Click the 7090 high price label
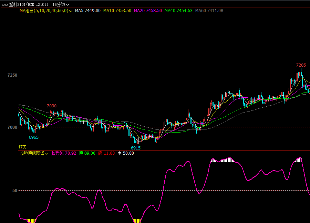Screen dimensions: 310x223 click(52, 106)
